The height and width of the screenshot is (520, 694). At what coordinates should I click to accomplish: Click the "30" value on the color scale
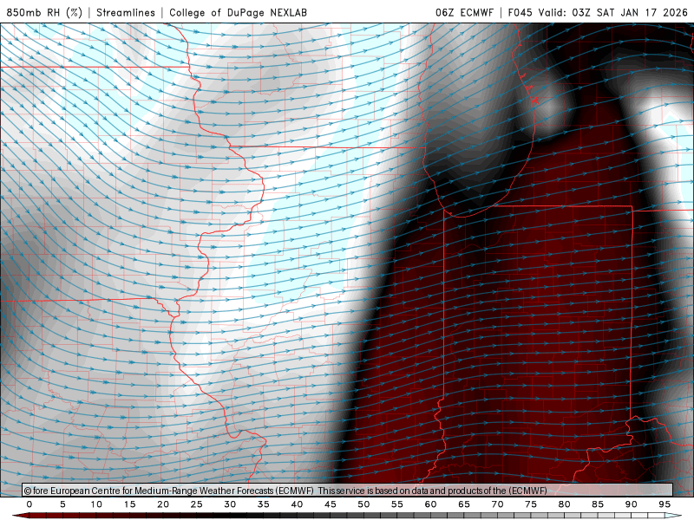[230, 504]
